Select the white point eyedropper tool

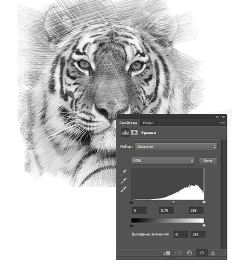[x=123, y=190]
